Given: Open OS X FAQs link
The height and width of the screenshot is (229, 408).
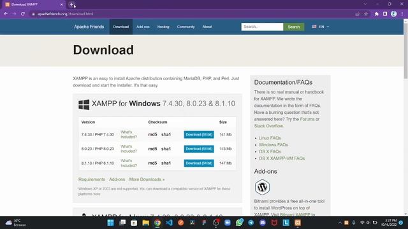Looking at the screenshot, I should pos(270,151).
